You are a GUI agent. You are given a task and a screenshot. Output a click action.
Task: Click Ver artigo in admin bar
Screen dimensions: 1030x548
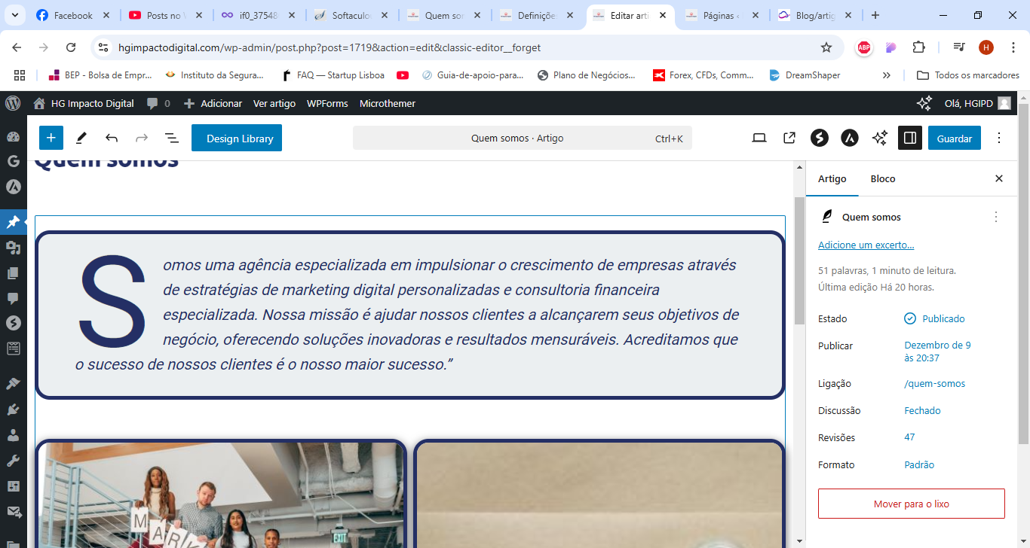274,103
